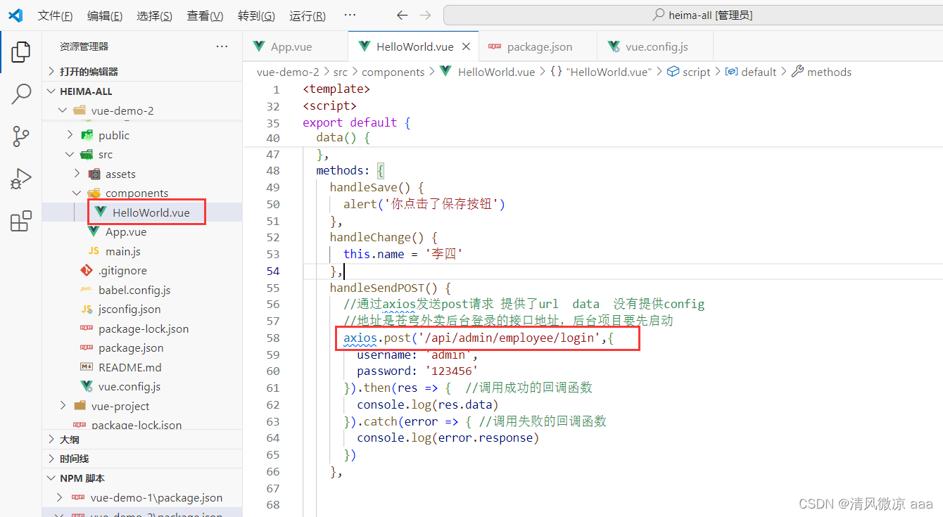The width and height of the screenshot is (943, 517).
Task: Open App.vue from the file tree
Action: [142, 231]
